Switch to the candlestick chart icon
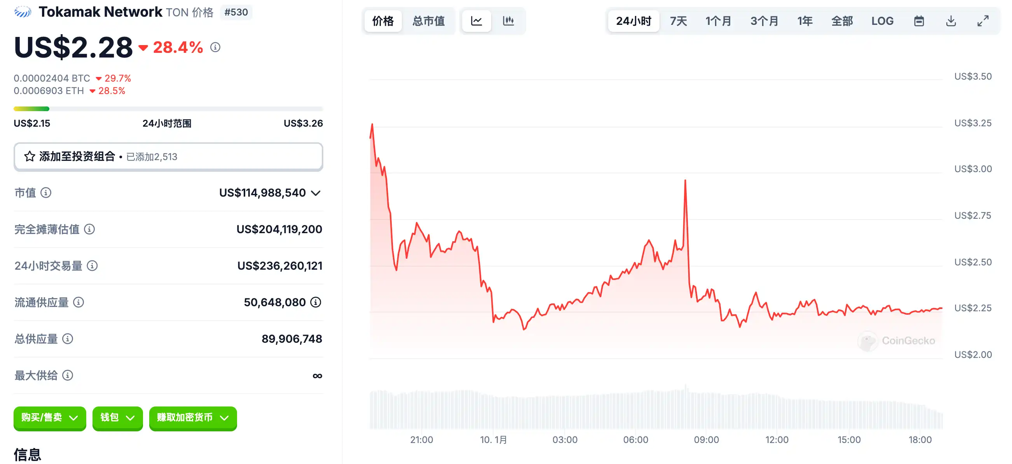This screenshot has width=1012, height=464. pos(508,21)
